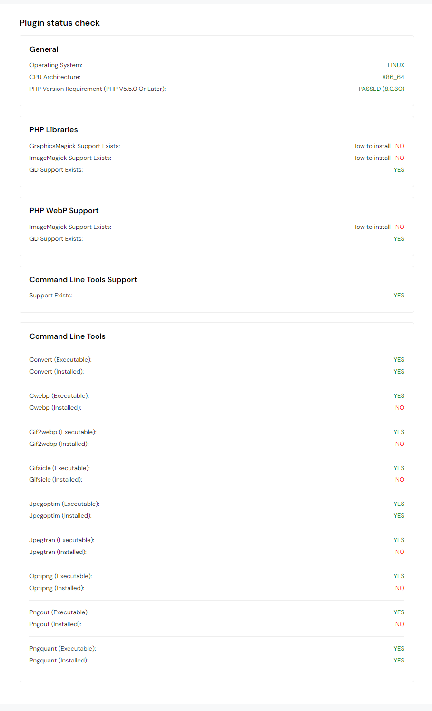Click the PHP WebP Support section heading
The image size is (432, 711).
(64, 211)
